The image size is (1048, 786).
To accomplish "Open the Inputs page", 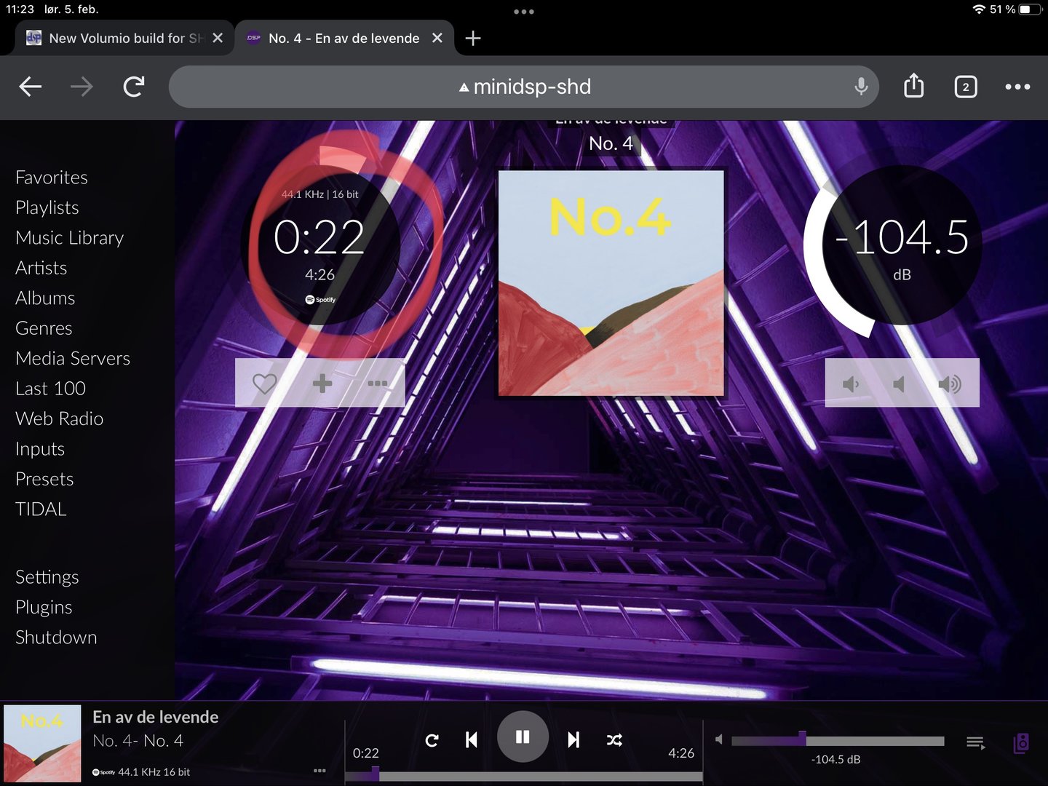I will tap(40, 449).
